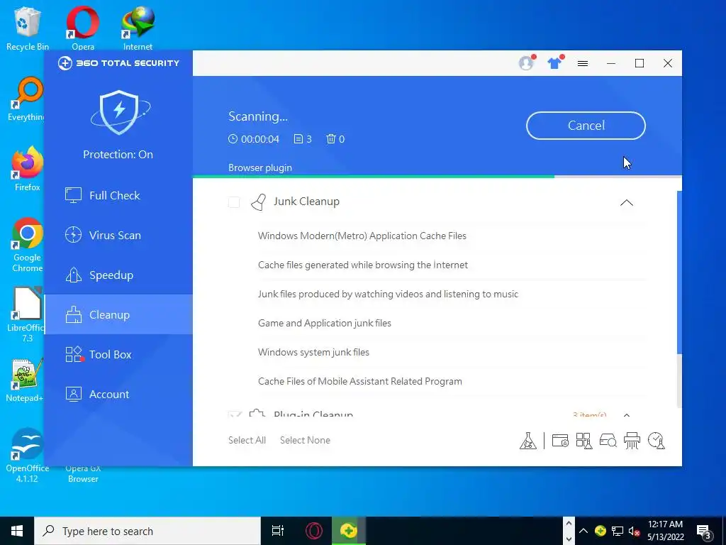Click the 360 Security tray icon

(601, 531)
